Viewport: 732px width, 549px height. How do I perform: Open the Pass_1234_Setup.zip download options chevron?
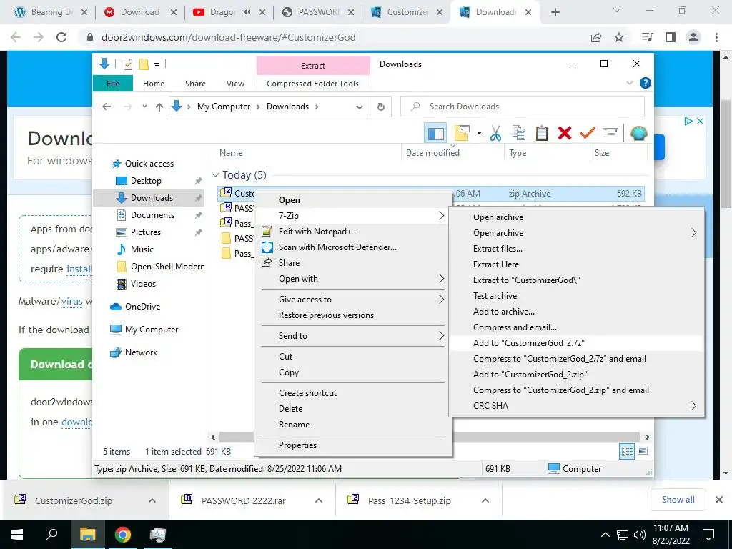[485, 500]
